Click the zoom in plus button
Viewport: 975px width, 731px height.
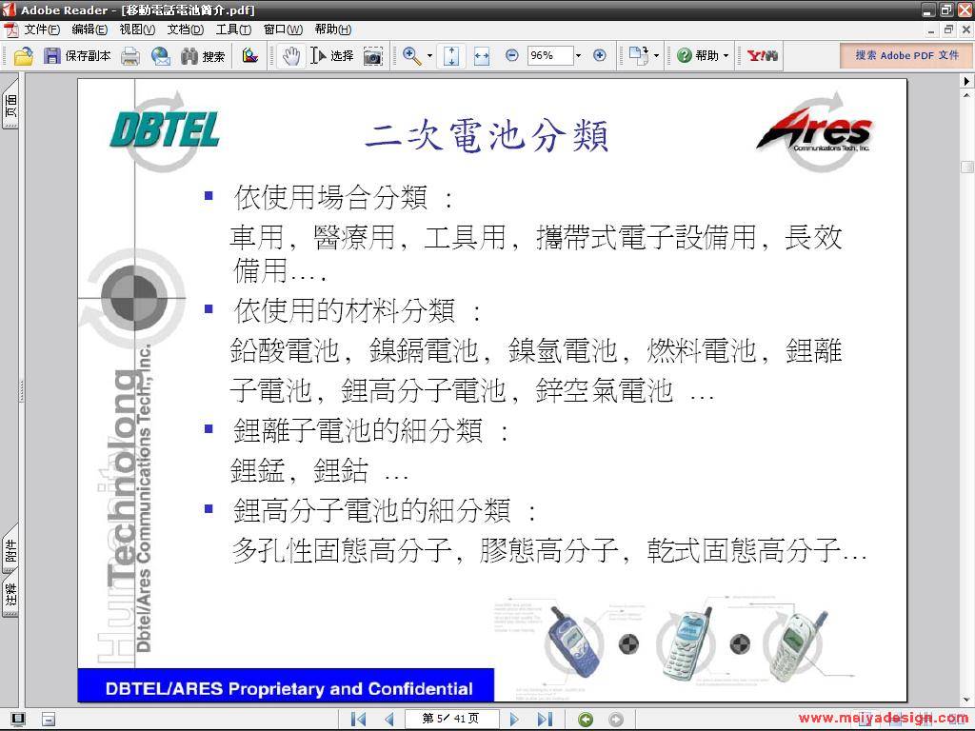point(600,55)
